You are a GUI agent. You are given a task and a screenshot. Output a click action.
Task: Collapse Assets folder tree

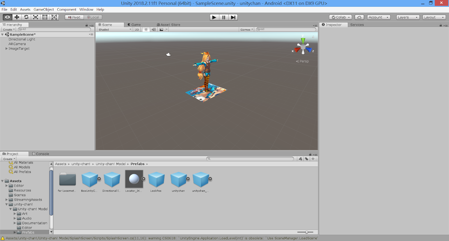[x=3, y=181]
